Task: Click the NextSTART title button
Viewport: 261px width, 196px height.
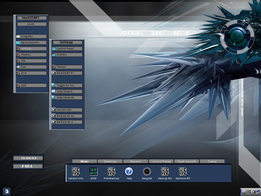Action: [32, 18]
